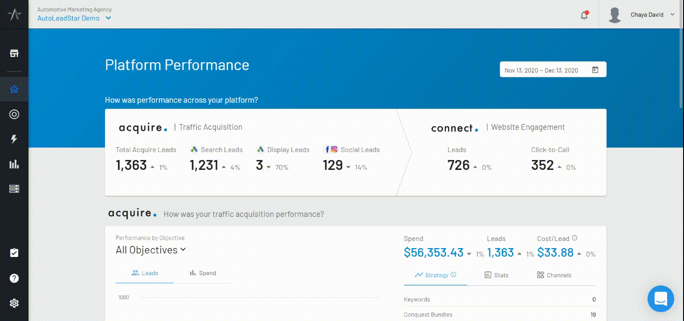View notifications via the bell icon
This screenshot has width=684, height=321.
584,15
